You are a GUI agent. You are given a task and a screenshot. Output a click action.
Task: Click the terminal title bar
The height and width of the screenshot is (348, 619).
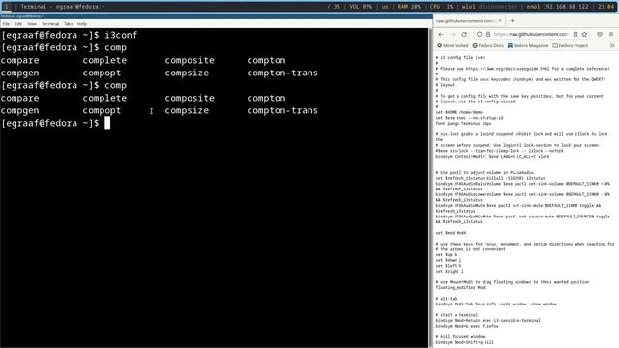pyautogui.click(x=217, y=16)
